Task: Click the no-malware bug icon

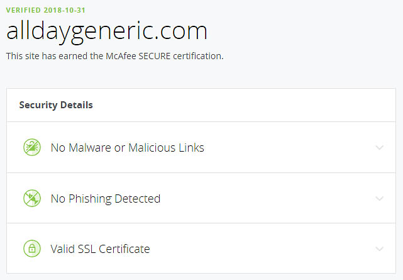Action: (32, 147)
